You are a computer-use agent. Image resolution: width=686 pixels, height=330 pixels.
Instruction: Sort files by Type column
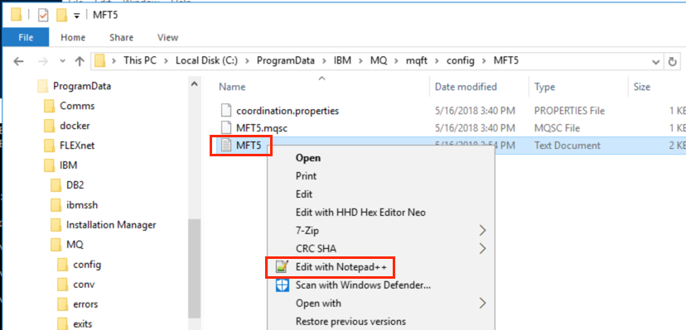pyautogui.click(x=544, y=87)
